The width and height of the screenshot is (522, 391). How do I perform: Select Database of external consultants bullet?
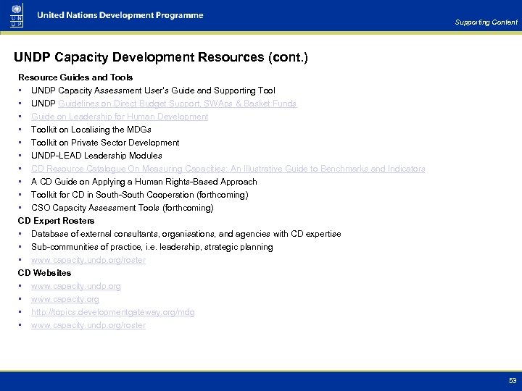point(186,234)
